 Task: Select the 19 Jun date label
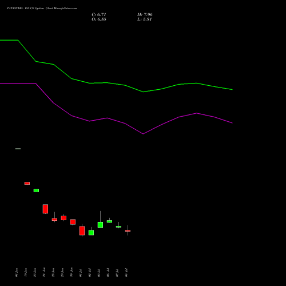(x=26, y=272)
